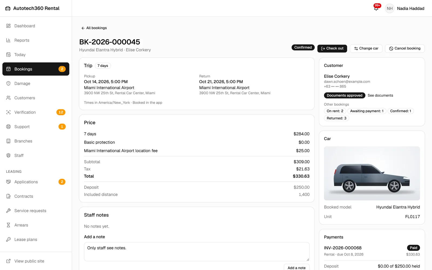Click the Cancel booking button

[x=405, y=49]
